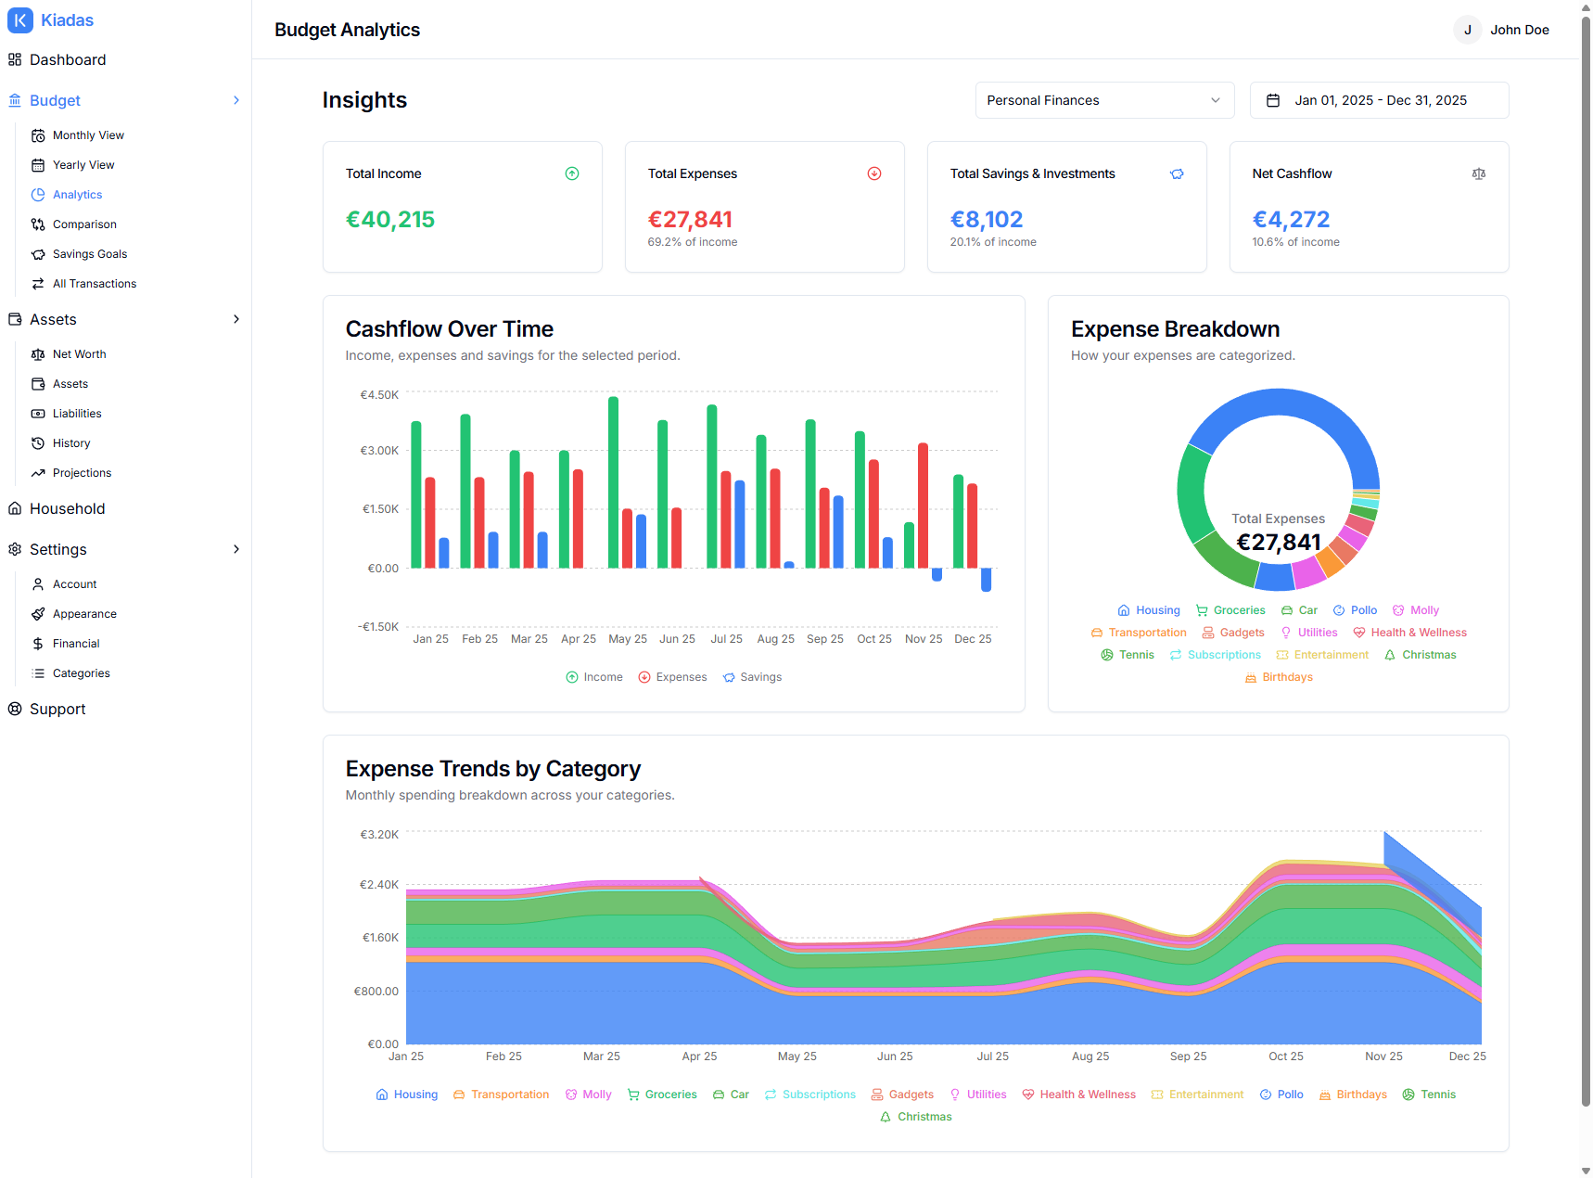Toggle Housing category in Expense Trends legend
Image resolution: width=1593 pixels, height=1178 pixels.
tap(406, 1094)
